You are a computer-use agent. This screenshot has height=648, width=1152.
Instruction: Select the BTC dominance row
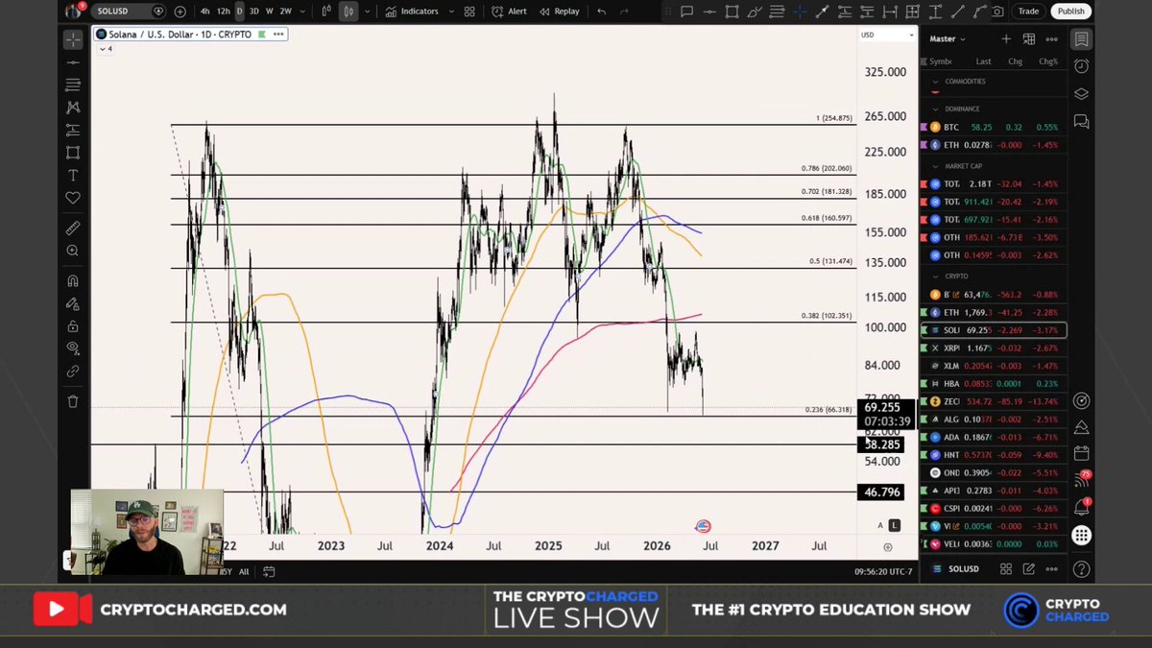point(994,127)
